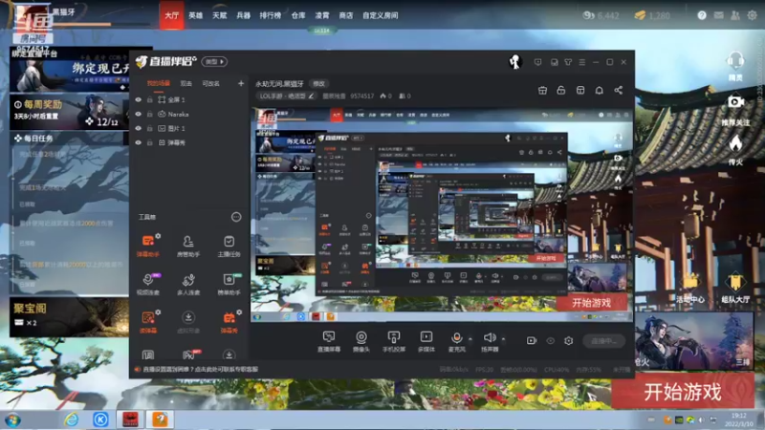Open the 主播任务 tool
This screenshot has height=430, width=765.
click(x=229, y=246)
